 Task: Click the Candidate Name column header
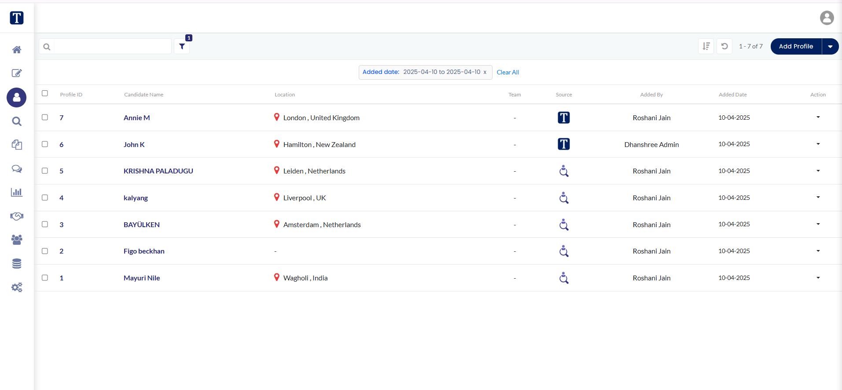coord(143,95)
